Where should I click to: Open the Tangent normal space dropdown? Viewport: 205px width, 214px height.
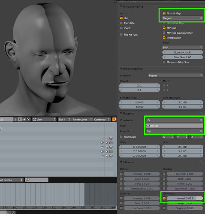182,18
